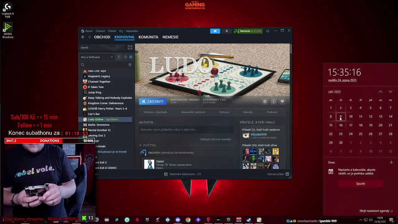Select Kingdom Come: Deliverance in library
This screenshot has width=398, height=224.
coord(106,103)
